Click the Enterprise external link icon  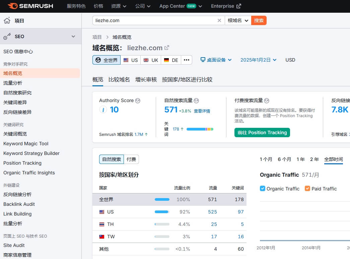(x=238, y=6)
